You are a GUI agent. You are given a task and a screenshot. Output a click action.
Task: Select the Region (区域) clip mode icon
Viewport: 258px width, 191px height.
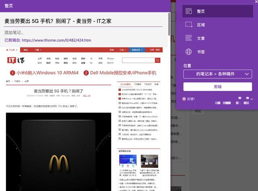[x=189, y=25]
